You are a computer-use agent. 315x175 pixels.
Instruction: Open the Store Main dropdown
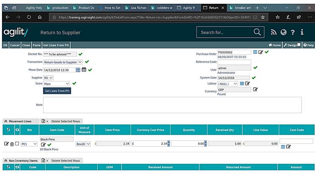pos(57,84)
